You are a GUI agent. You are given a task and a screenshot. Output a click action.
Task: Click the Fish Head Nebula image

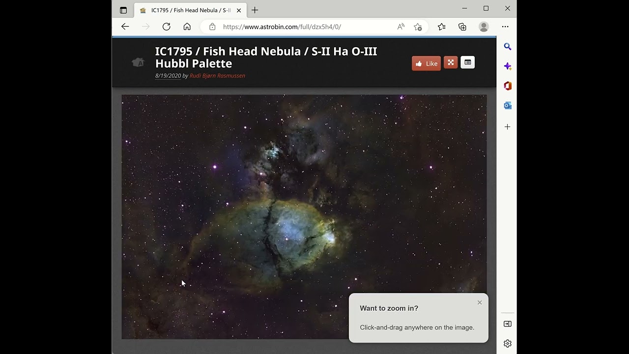pyautogui.click(x=304, y=217)
